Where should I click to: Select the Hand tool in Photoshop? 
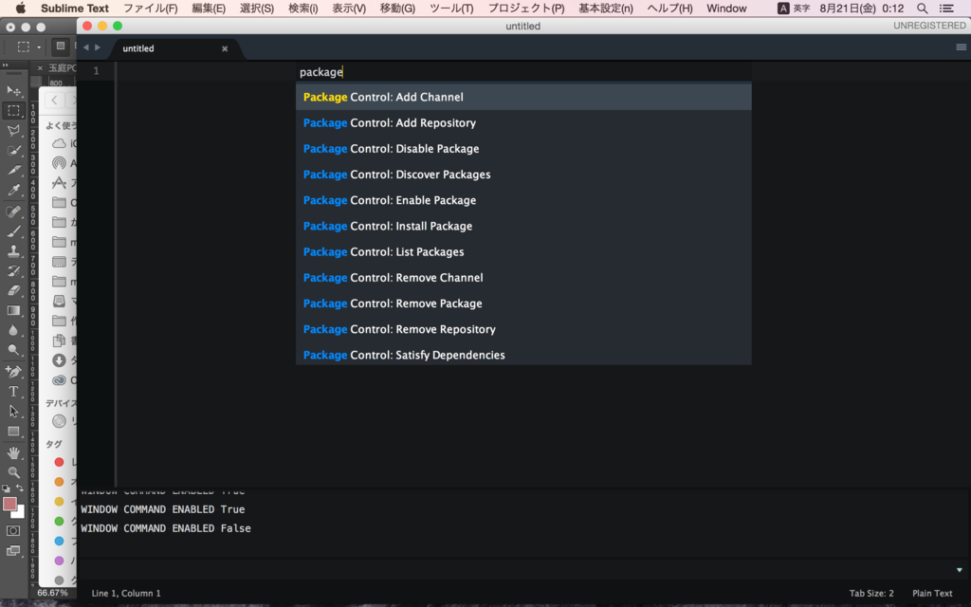point(13,452)
